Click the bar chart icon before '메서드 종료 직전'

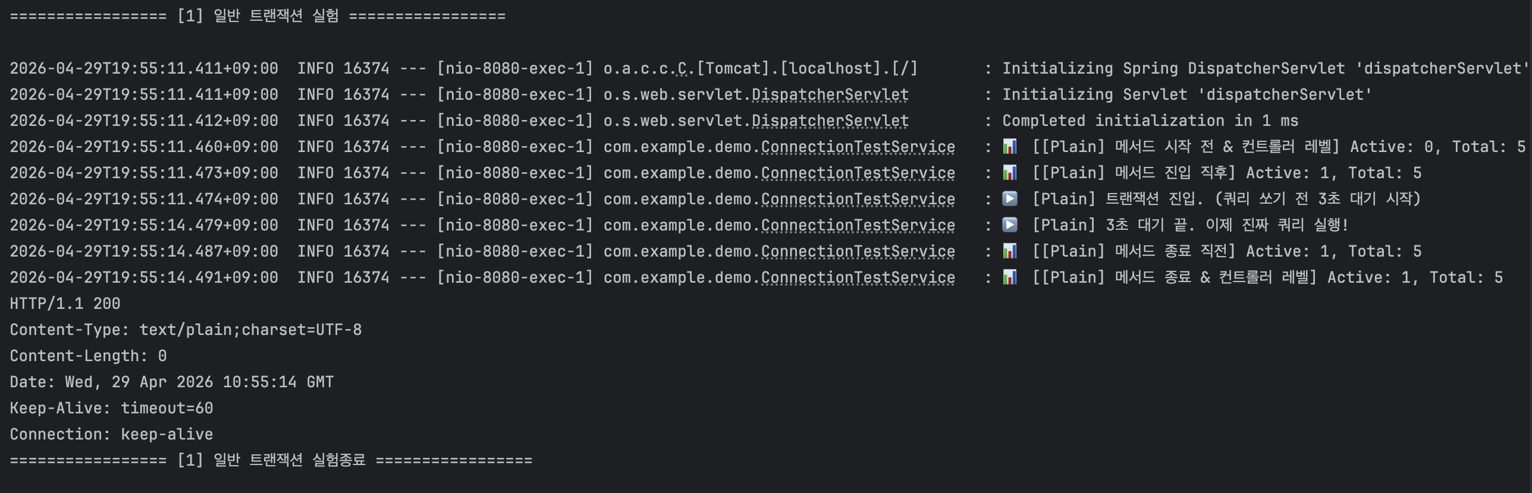1010,251
